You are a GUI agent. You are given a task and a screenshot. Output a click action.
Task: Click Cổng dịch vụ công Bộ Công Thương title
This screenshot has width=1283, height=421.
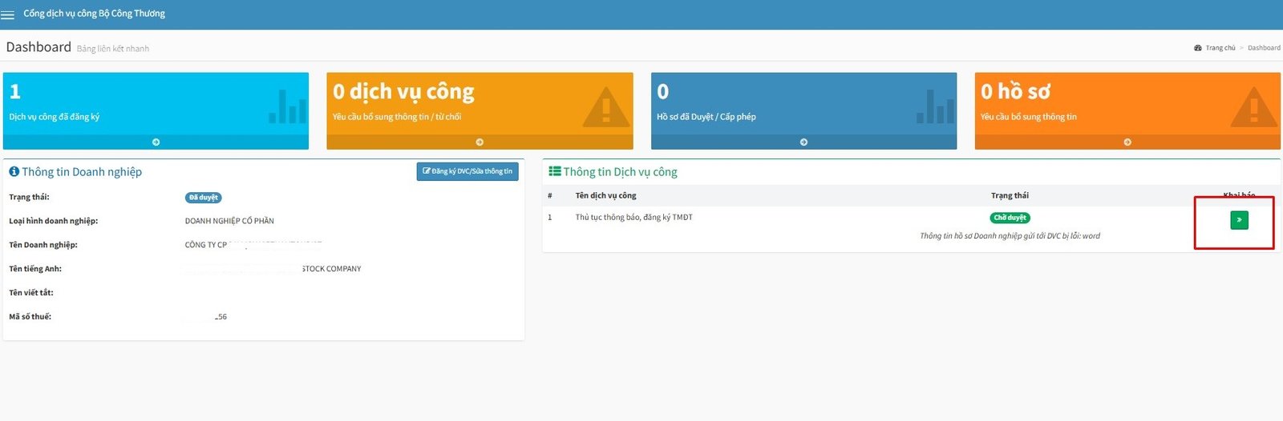94,14
